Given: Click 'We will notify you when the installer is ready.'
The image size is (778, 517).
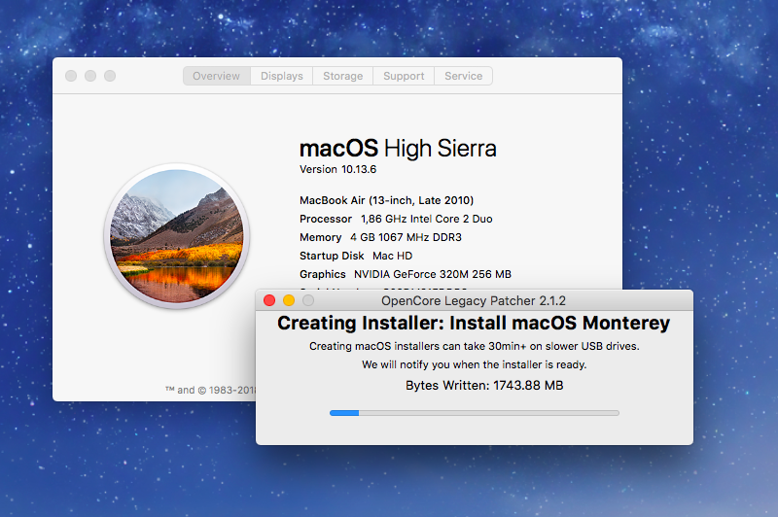Looking at the screenshot, I should [475, 364].
